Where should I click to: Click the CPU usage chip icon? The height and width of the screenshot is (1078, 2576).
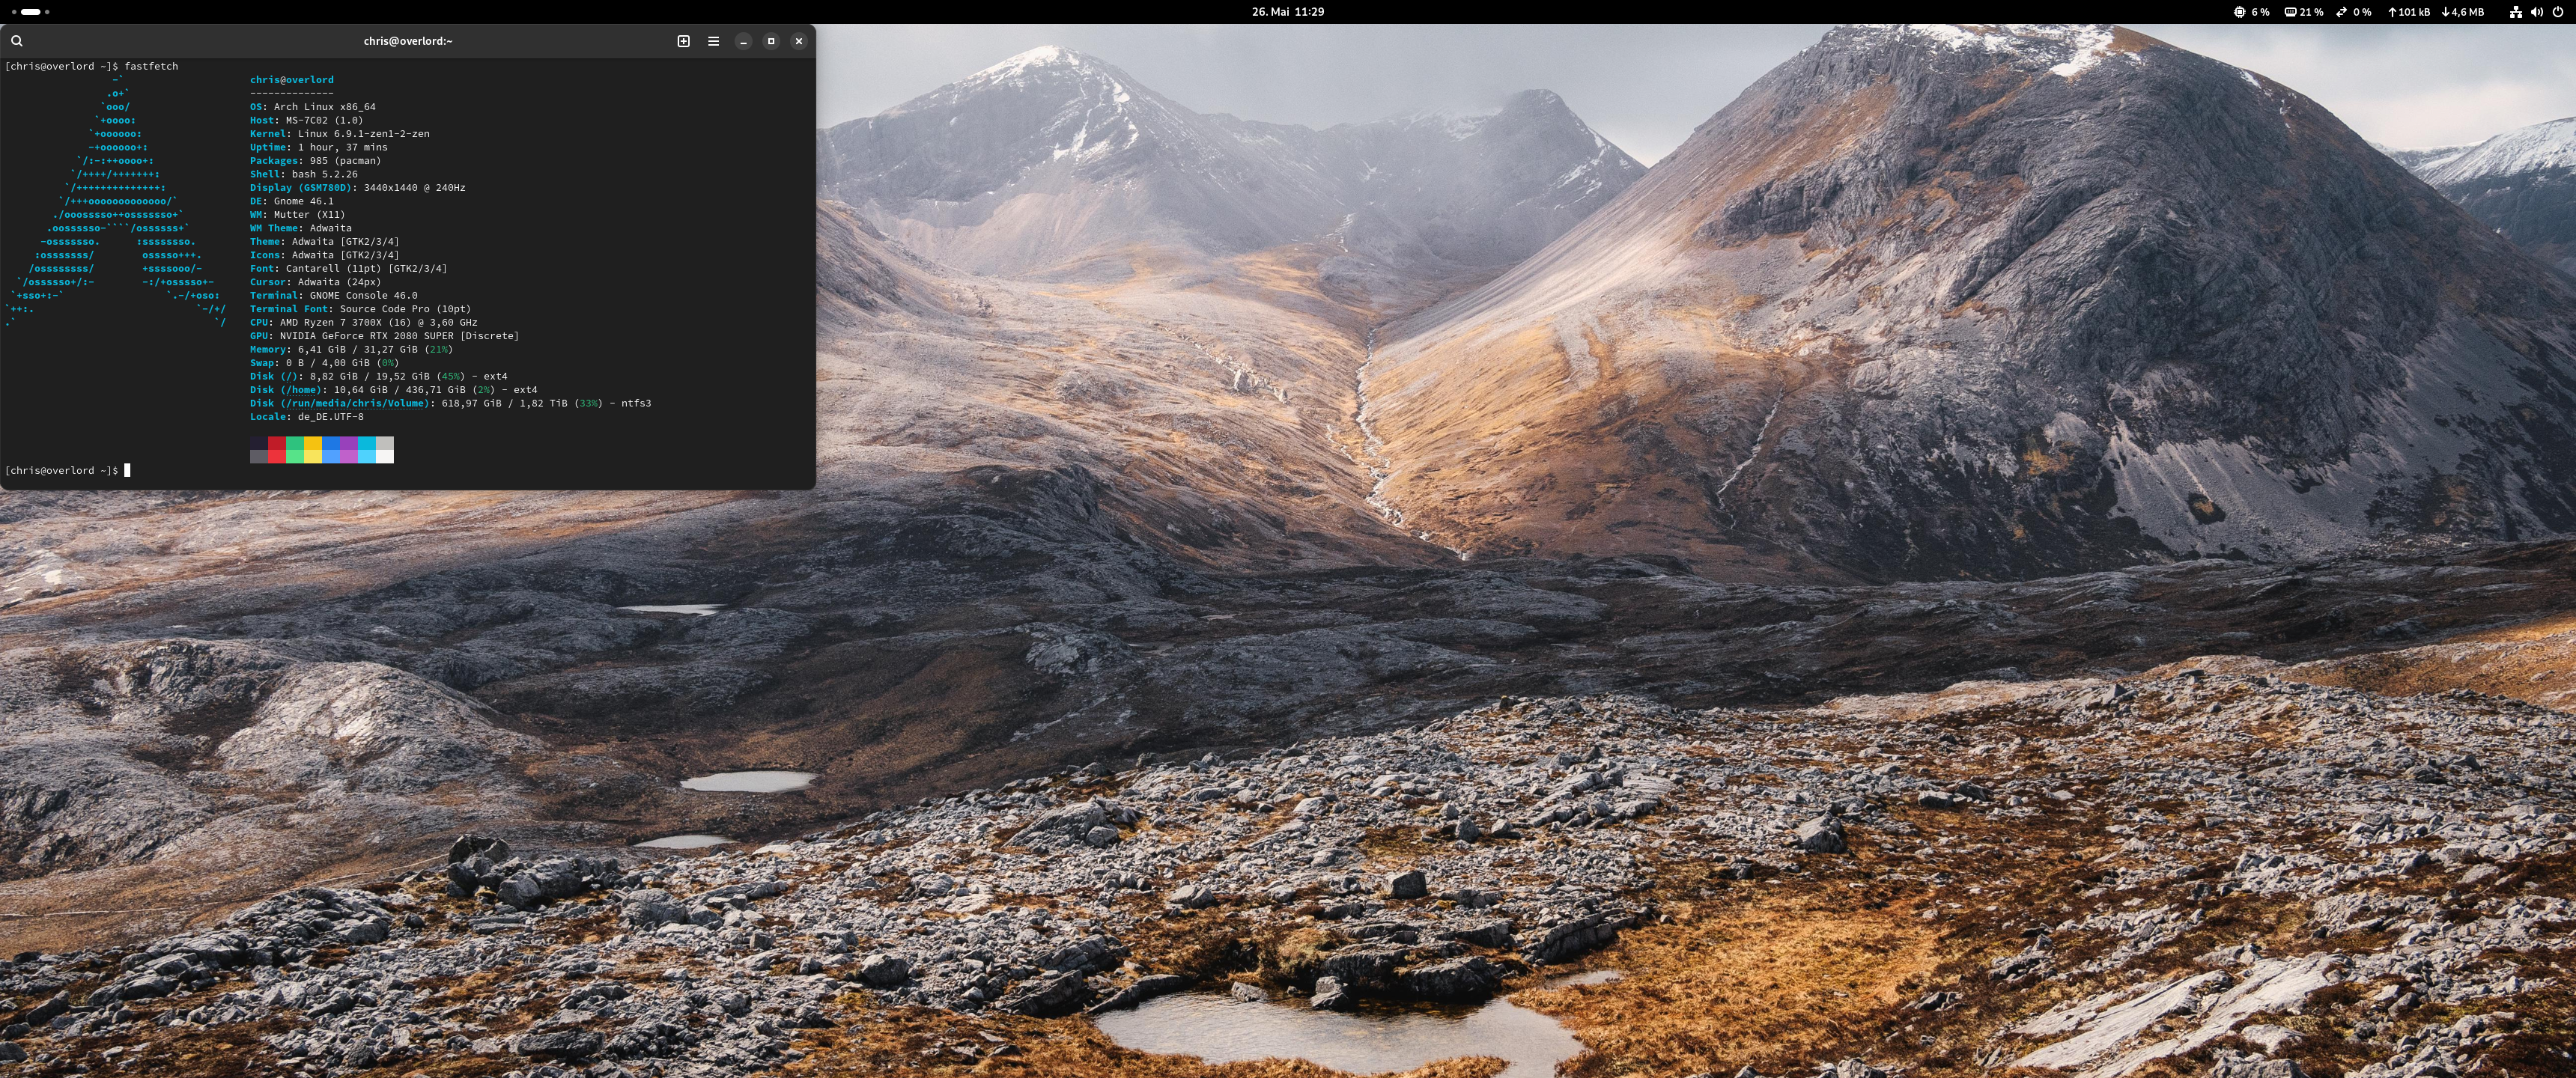2239,12
